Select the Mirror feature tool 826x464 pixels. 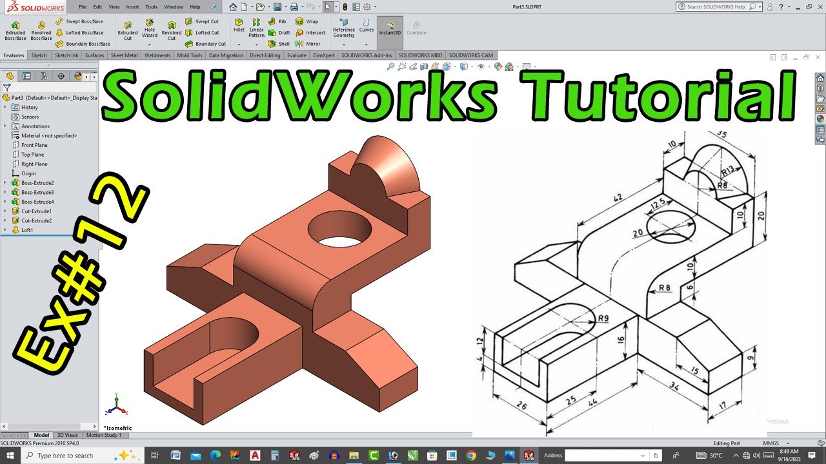point(308,44)
